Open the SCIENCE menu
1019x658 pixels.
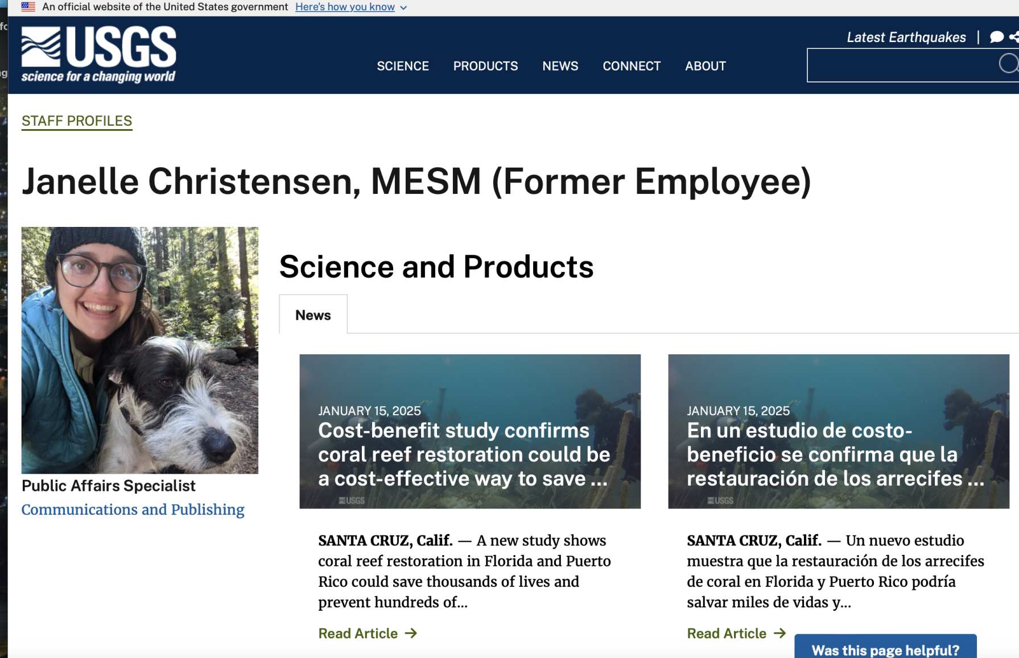402,66
